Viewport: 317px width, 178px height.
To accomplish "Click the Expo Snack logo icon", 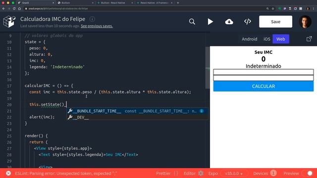I will point(9,22).
